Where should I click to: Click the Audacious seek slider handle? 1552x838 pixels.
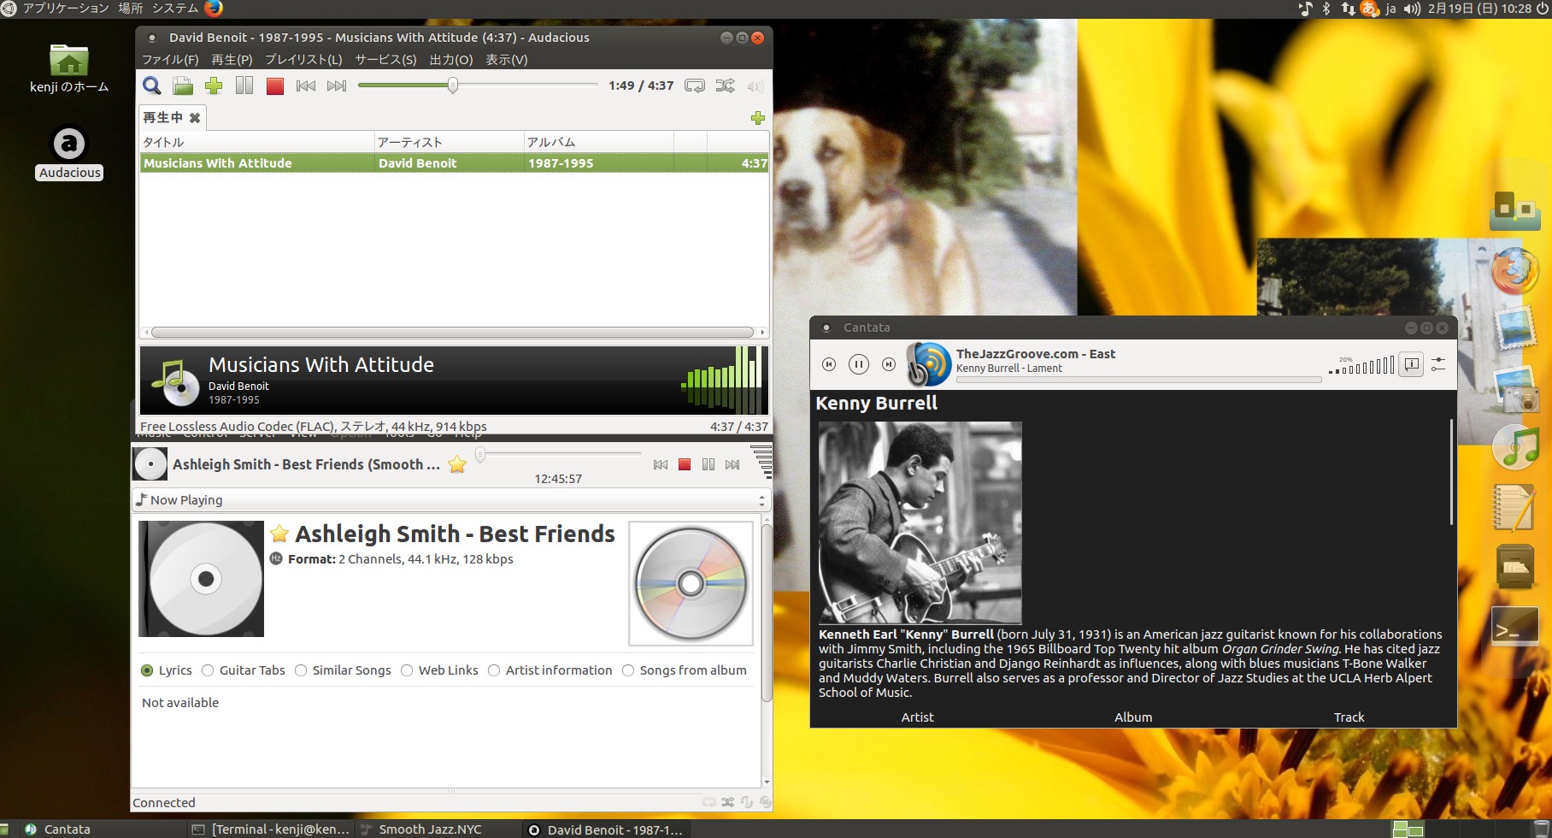453,85
